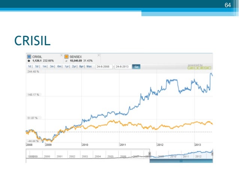
Task: Set chart period to 2yr
Action: 74,67
